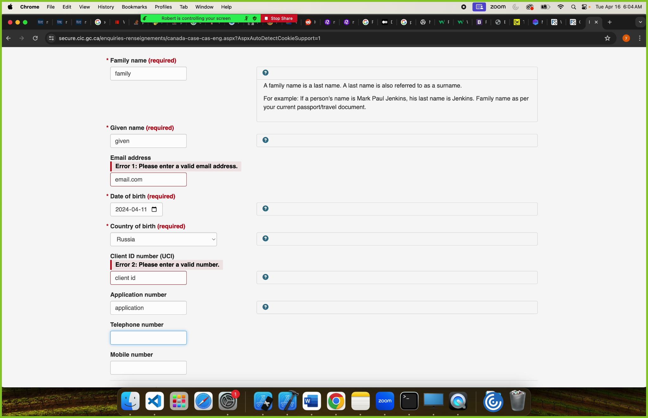This screenshot has width=648, height=418.
Task: Click the Window menu in menu bar
Action: pyautogui.click(x=204, y=7)
